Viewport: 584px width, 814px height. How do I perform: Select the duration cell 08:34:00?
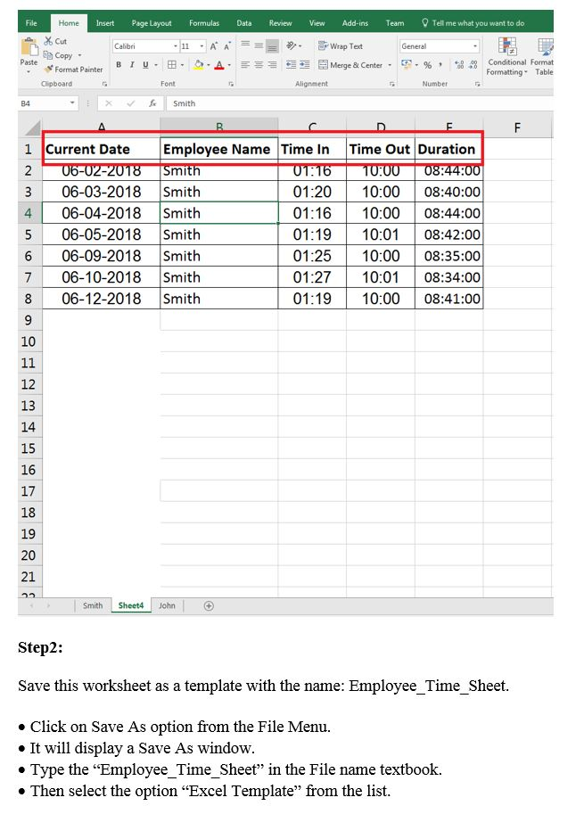click(x=449, y=277)
